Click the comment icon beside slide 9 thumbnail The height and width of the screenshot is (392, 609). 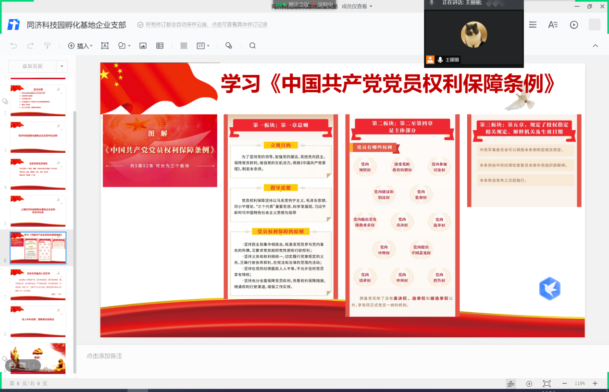click(5, 359)
